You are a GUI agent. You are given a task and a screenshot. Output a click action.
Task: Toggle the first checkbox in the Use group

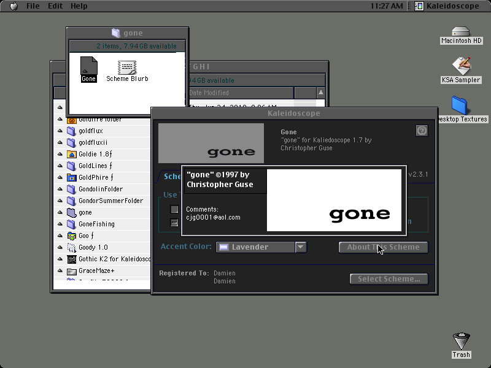point(174,209)
